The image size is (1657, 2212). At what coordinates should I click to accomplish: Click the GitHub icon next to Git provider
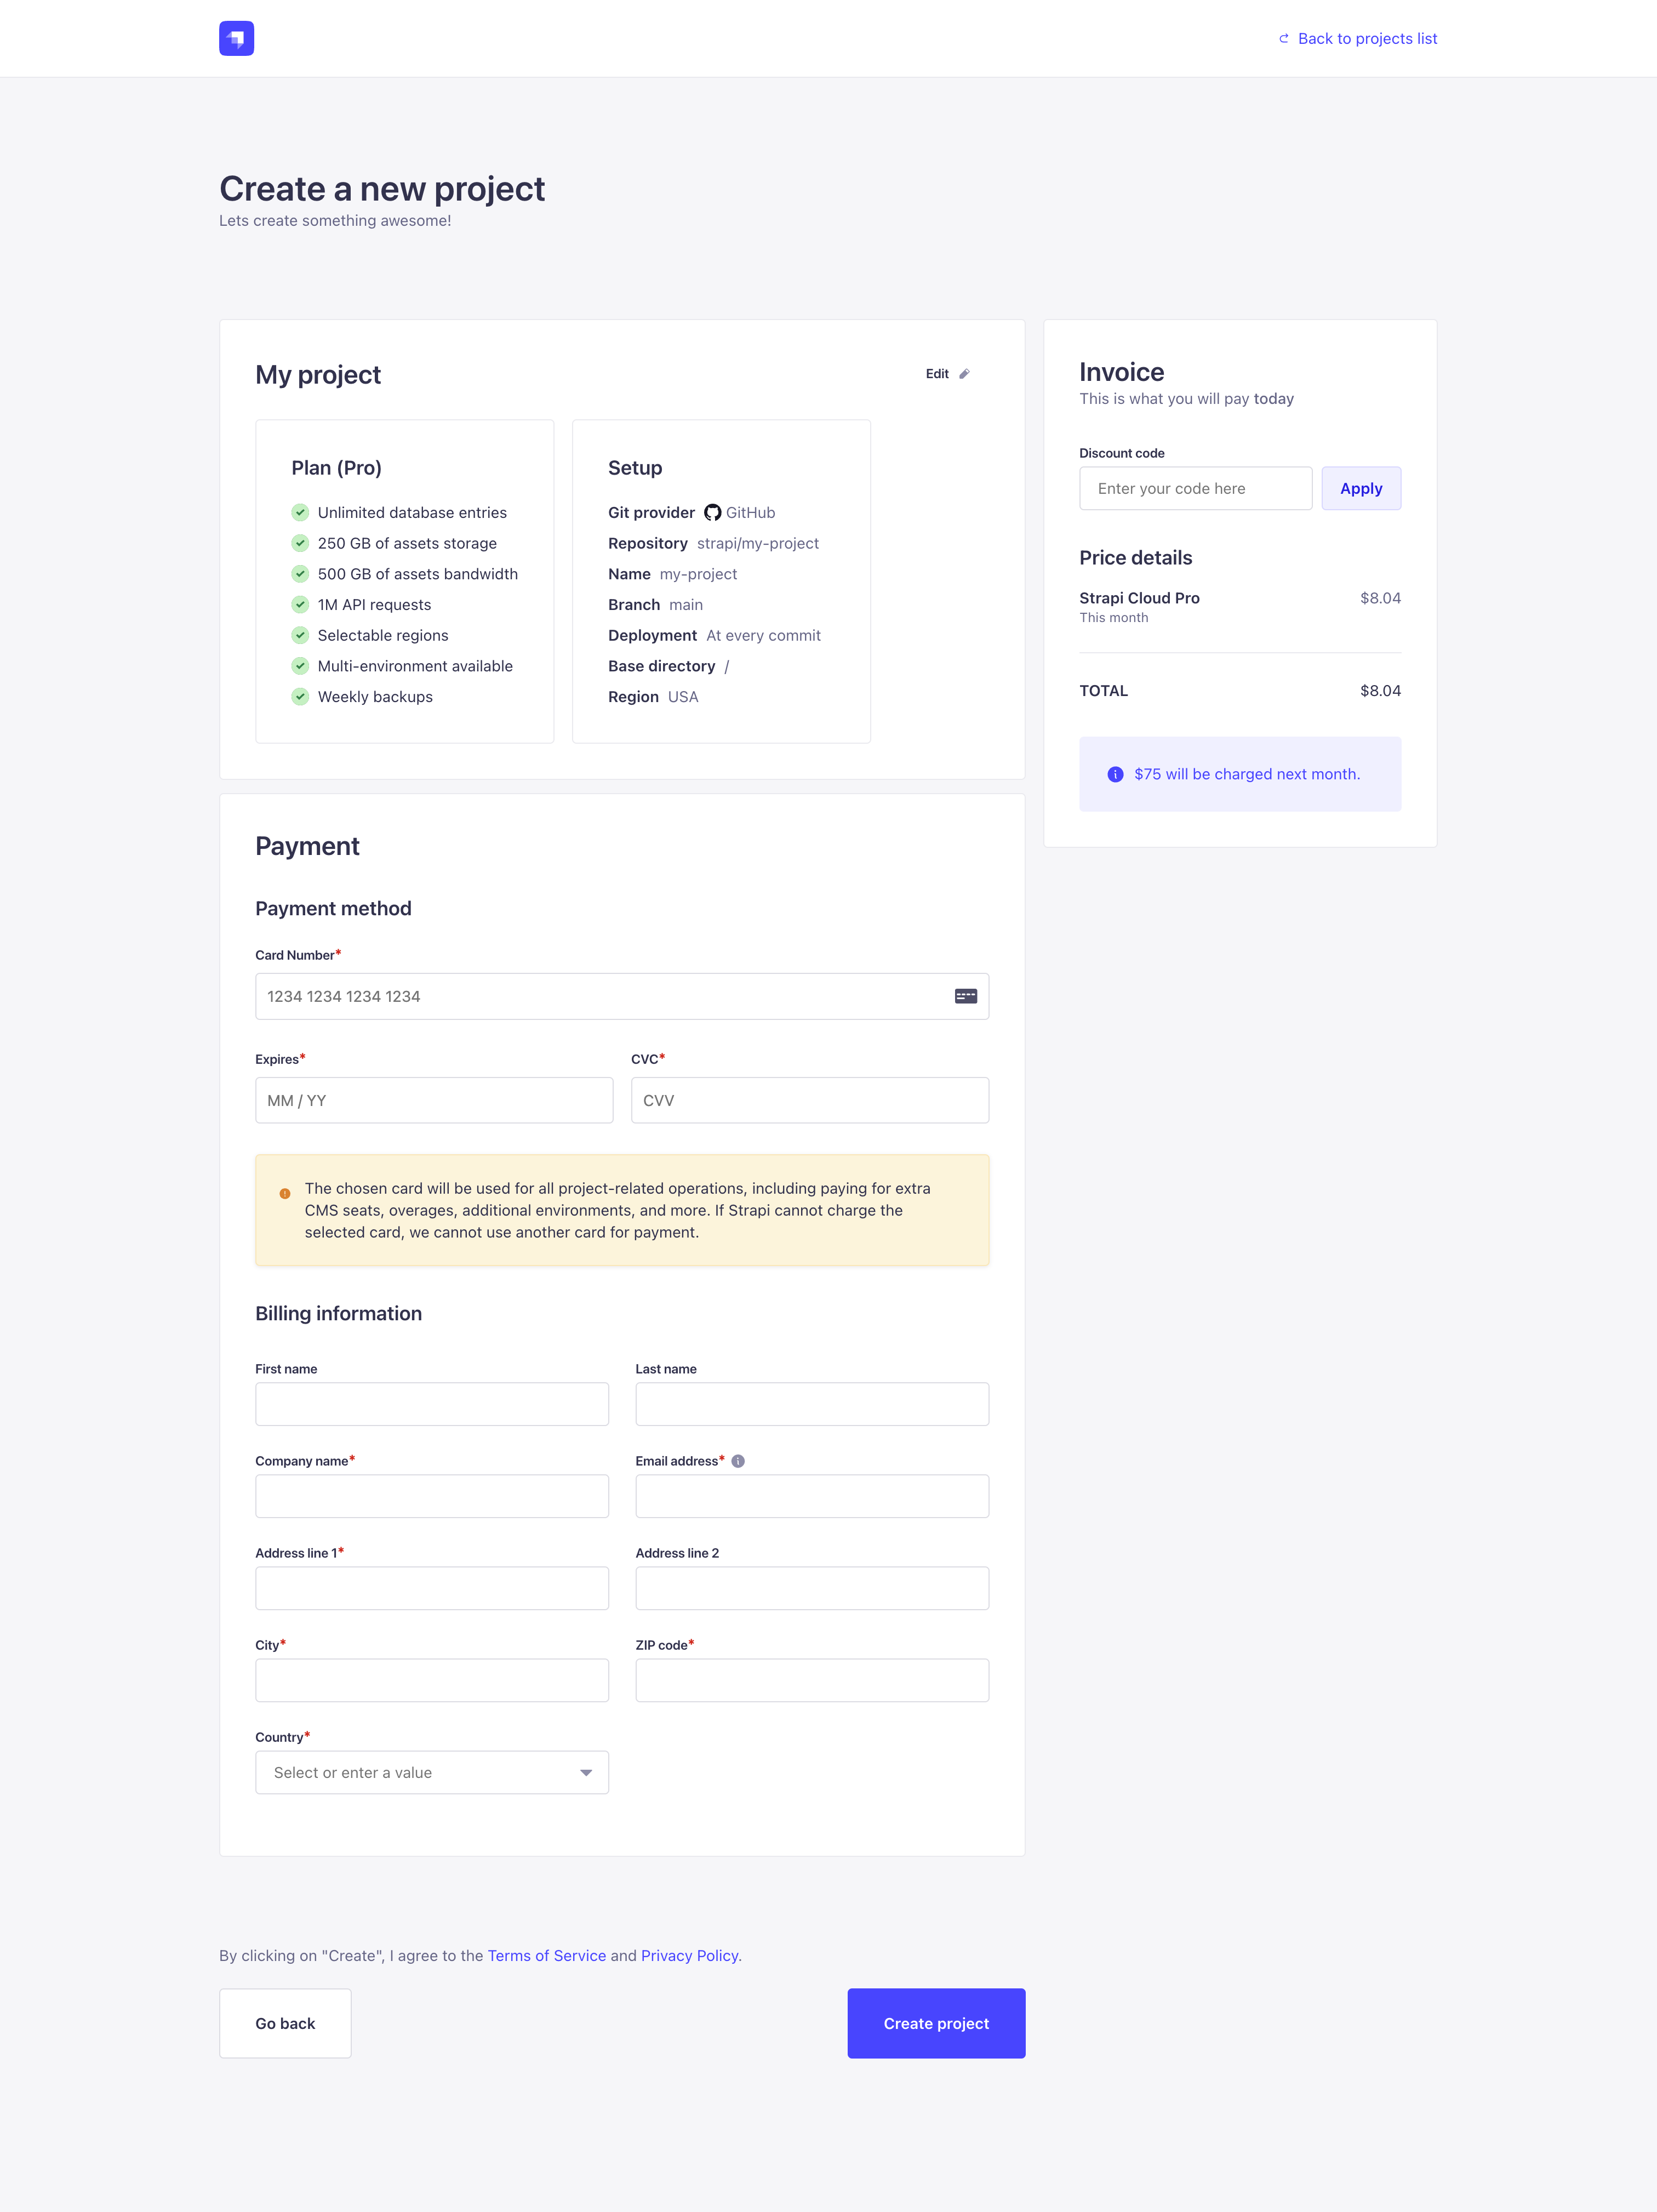point(713,512)
